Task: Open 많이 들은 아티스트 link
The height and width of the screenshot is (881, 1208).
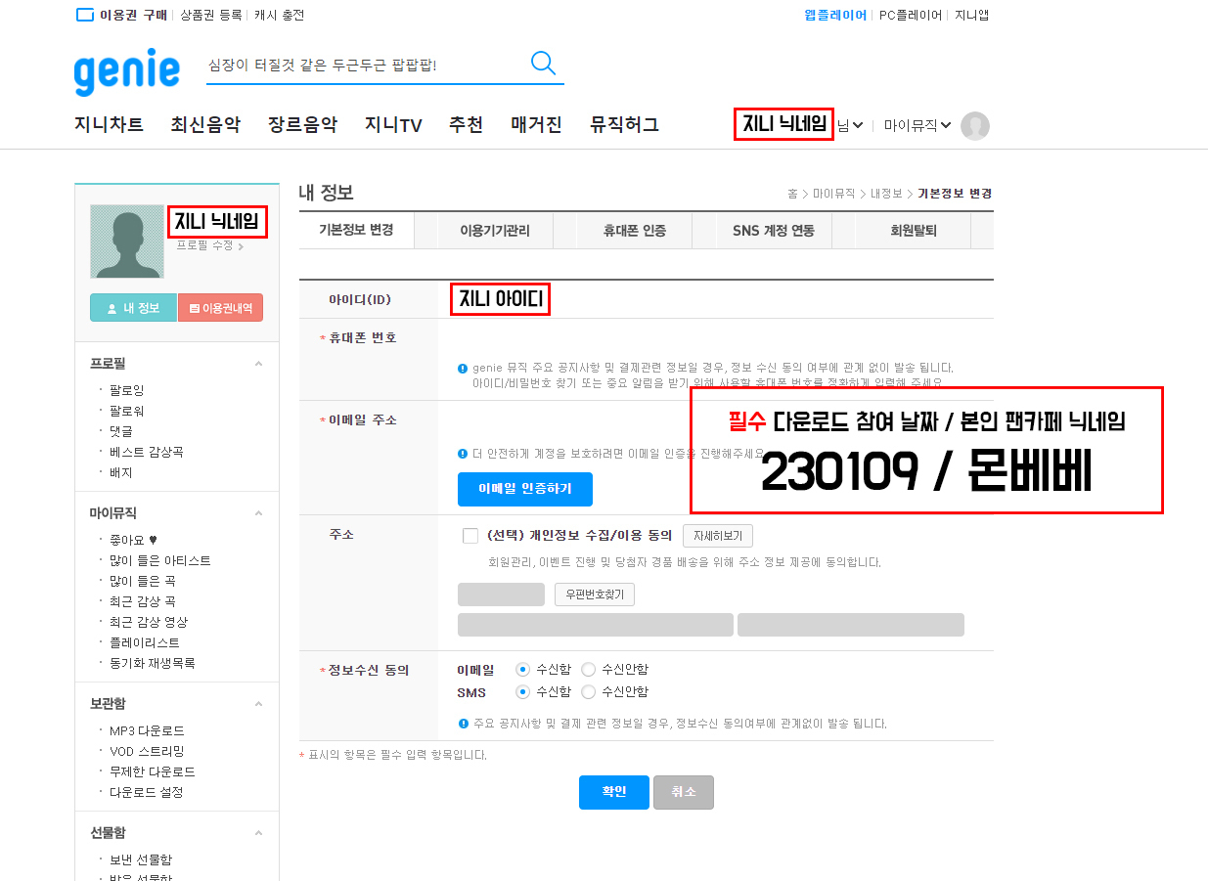Action: pos(160,560)
